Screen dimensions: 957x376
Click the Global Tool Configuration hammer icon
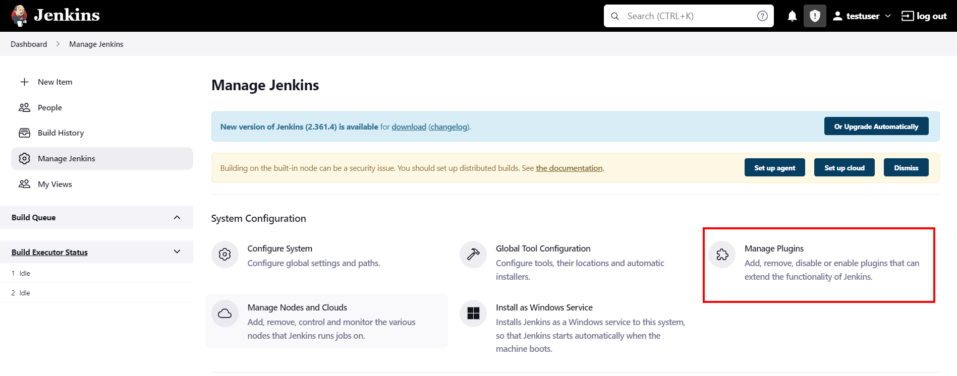473,255
